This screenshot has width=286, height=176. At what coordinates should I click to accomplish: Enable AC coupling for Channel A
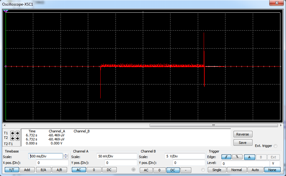pos(79,170)
